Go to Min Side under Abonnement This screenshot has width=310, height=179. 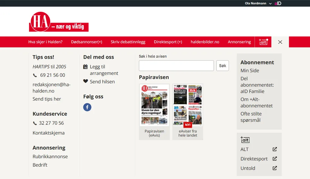[250, 71]
